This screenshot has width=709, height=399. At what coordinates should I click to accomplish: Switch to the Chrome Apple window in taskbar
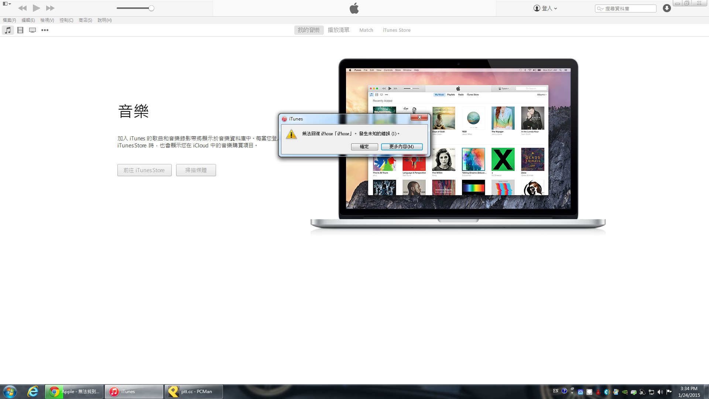[74, 392]
